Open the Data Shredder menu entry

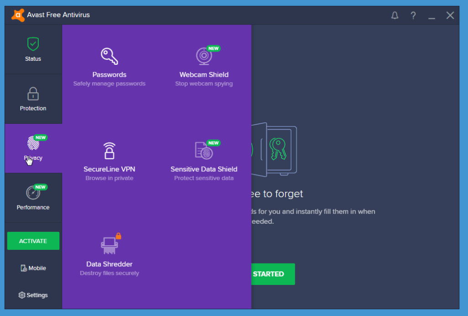pyautogui.click(x=109, y=256)
